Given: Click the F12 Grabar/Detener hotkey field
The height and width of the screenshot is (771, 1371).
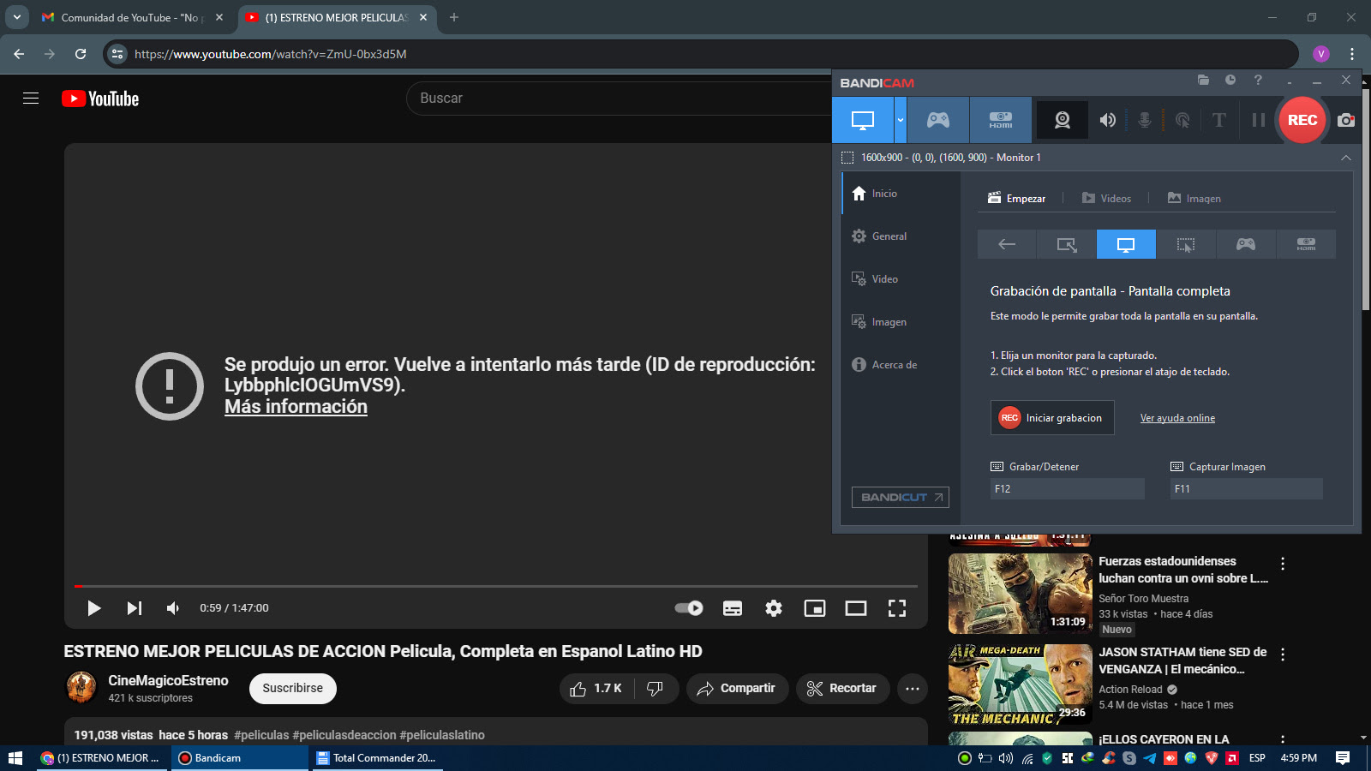Looking at the screenshot, I should point(1066,488).
